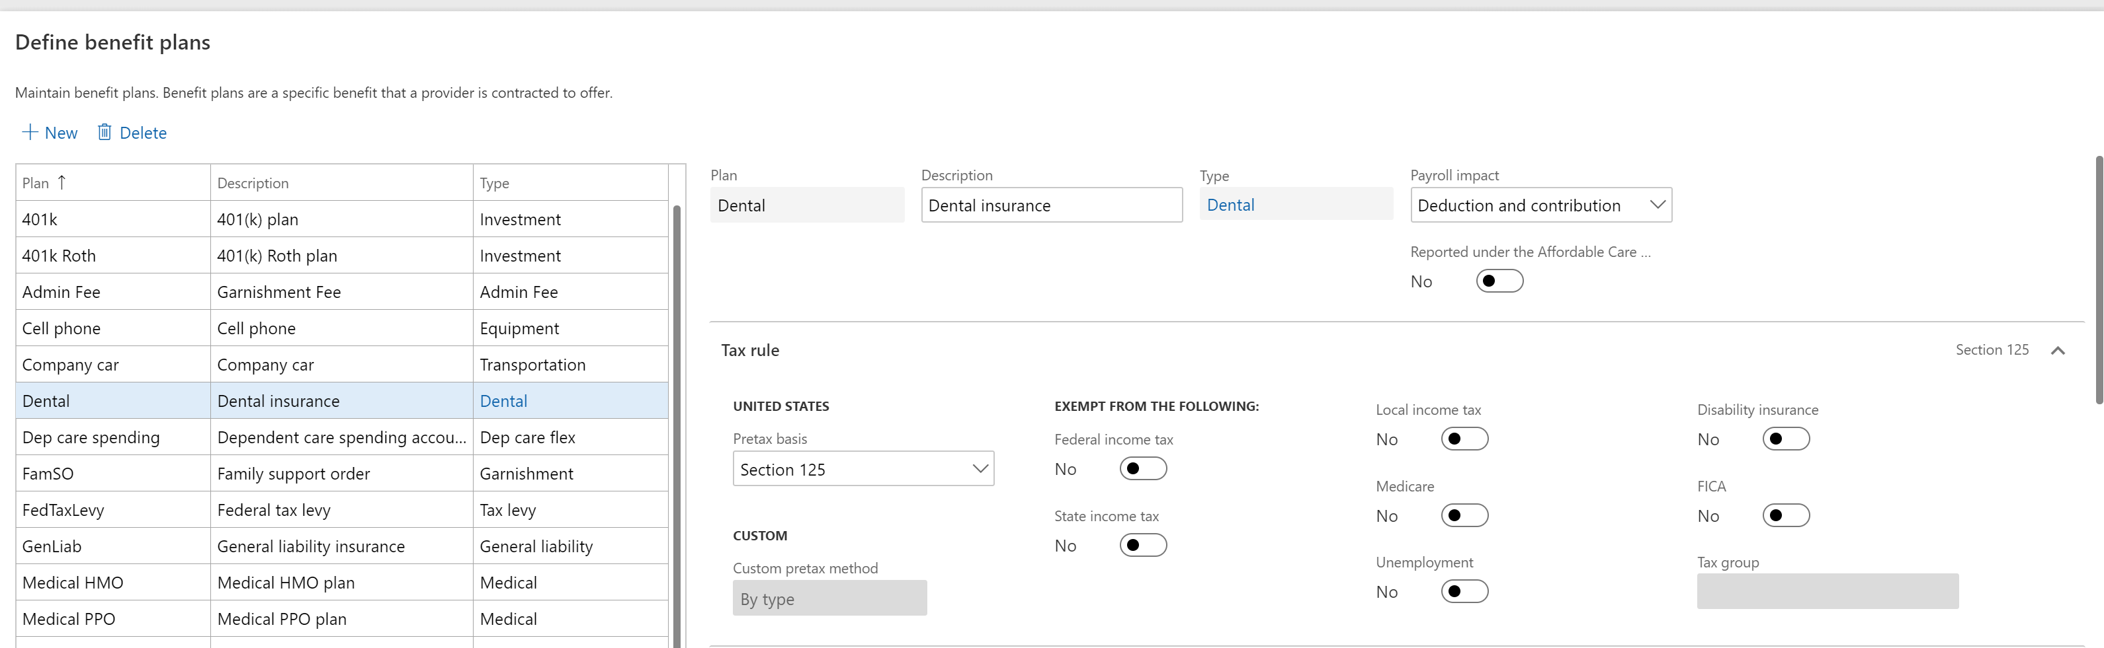This screenshot has width=2104, height=648.
Task: Toggle Reported under the Affordable Care switch
Action: coord(1499,281)
